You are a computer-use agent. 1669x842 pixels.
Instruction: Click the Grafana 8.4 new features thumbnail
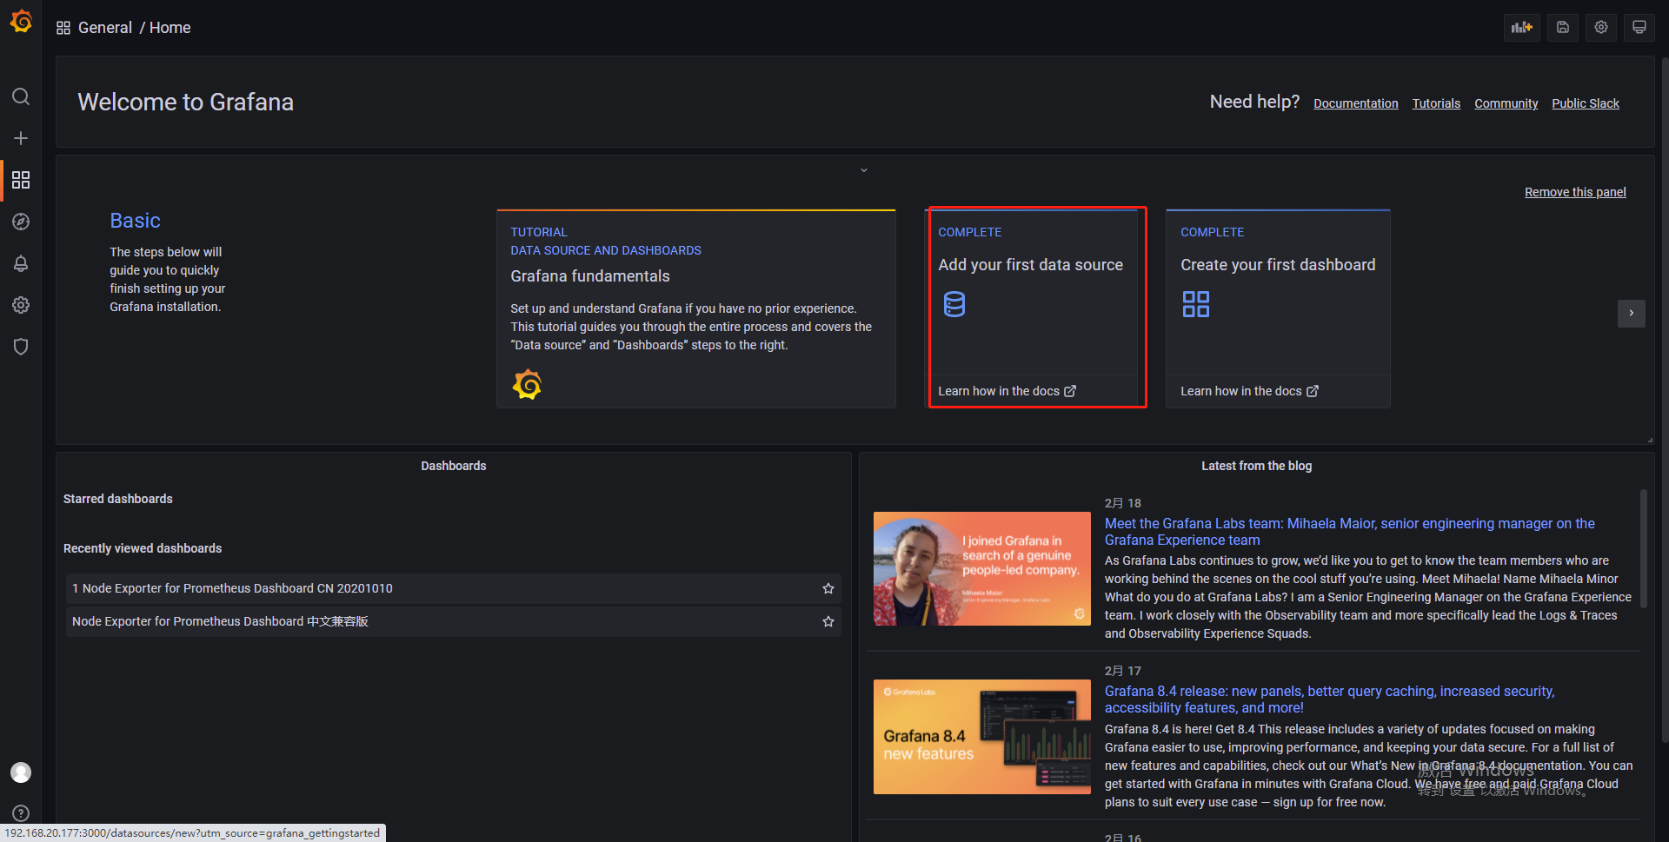982,737
